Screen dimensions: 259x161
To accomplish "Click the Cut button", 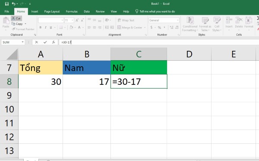I will point(16,18).
